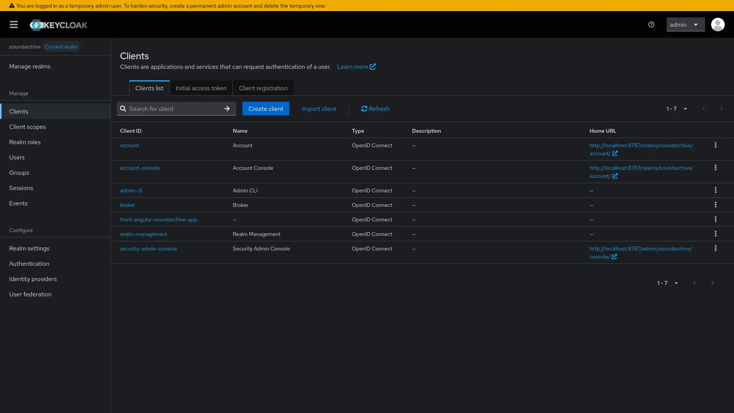The height and width of the screenshot is (413, 734).
Task: Open the realm-management client link
Action: [143, 234]
